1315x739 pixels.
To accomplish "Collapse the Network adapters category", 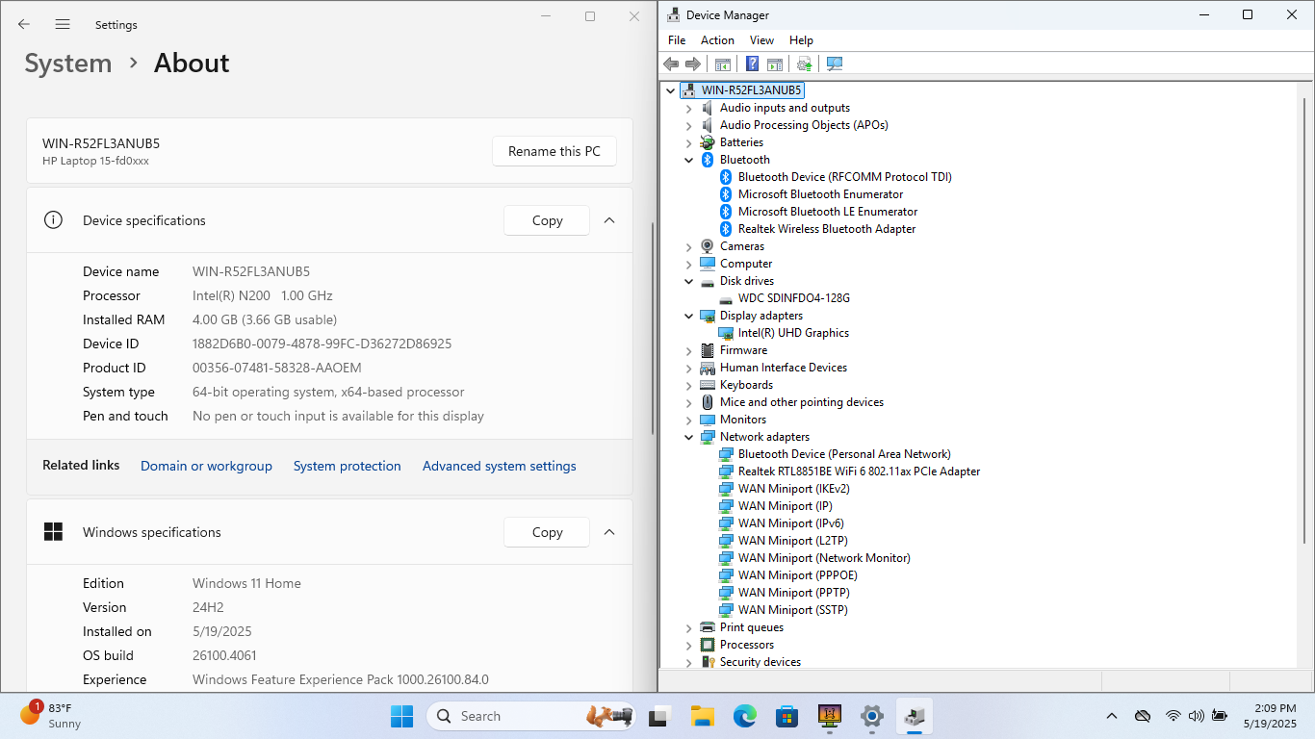I will 688,437.
